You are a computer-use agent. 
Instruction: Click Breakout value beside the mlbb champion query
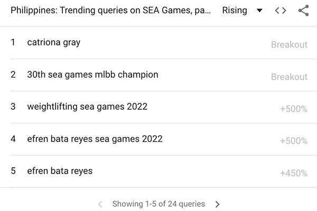click(289, 77)
